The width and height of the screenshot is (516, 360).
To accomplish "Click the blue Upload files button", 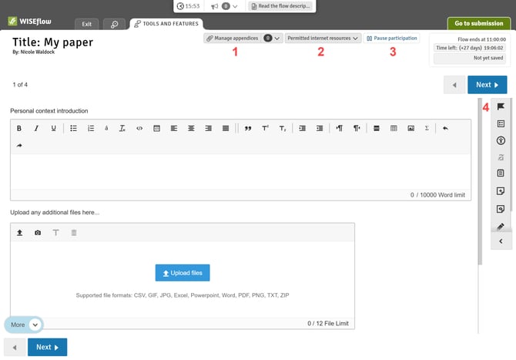I will [183, 273].
